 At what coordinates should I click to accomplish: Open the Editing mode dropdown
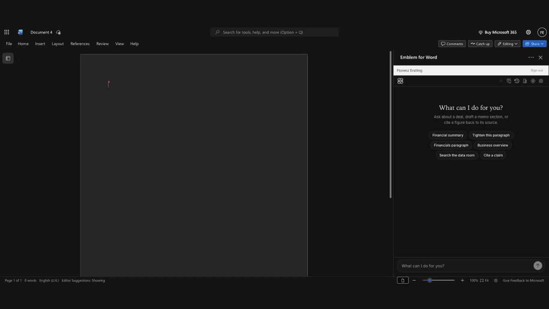(x=507, y=44)
